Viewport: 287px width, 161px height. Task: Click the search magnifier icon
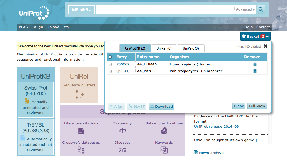(261, 9)
